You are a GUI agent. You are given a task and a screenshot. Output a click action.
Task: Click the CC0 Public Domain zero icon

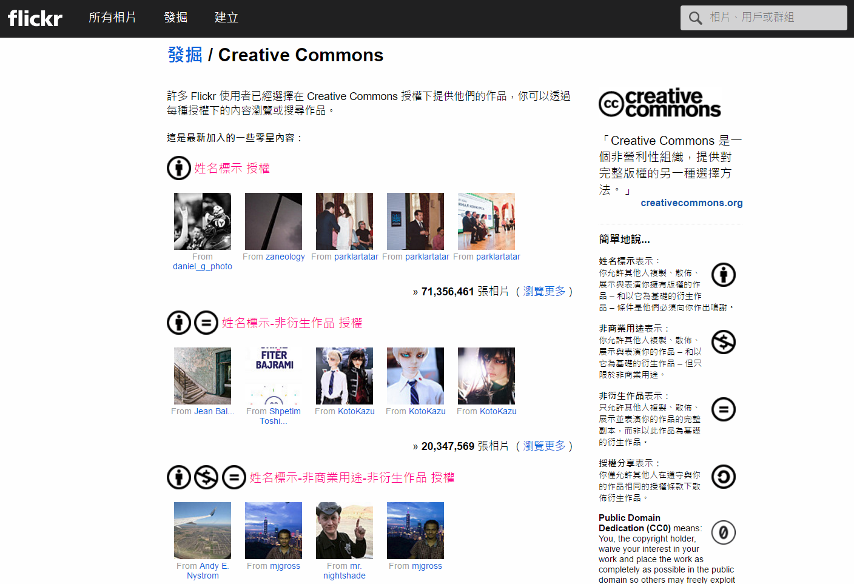point(724,532)
